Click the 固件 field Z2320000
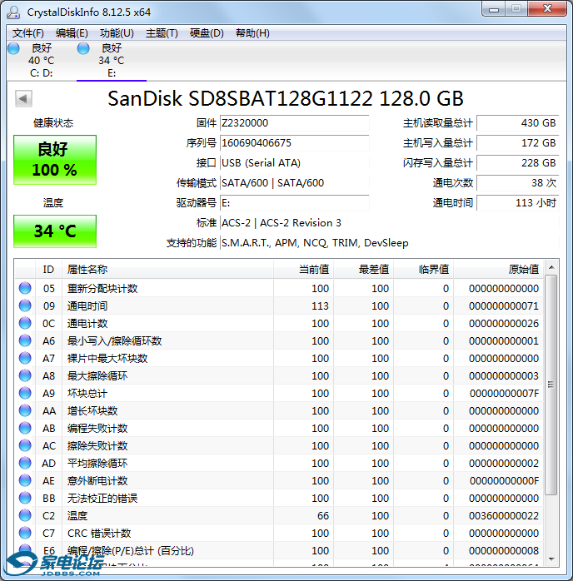Screen dimensions: 573x581 tap(294, 123)
